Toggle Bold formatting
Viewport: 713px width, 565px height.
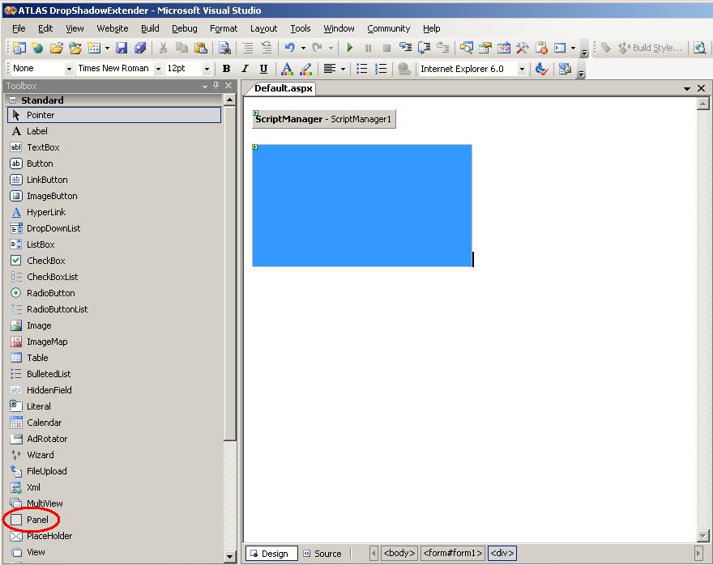point(226,70)
